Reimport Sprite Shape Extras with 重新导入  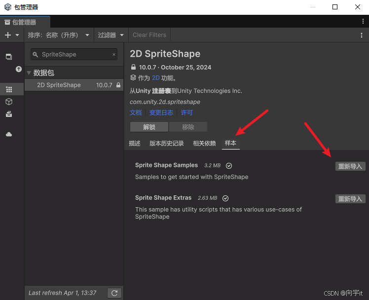(350, 199)
